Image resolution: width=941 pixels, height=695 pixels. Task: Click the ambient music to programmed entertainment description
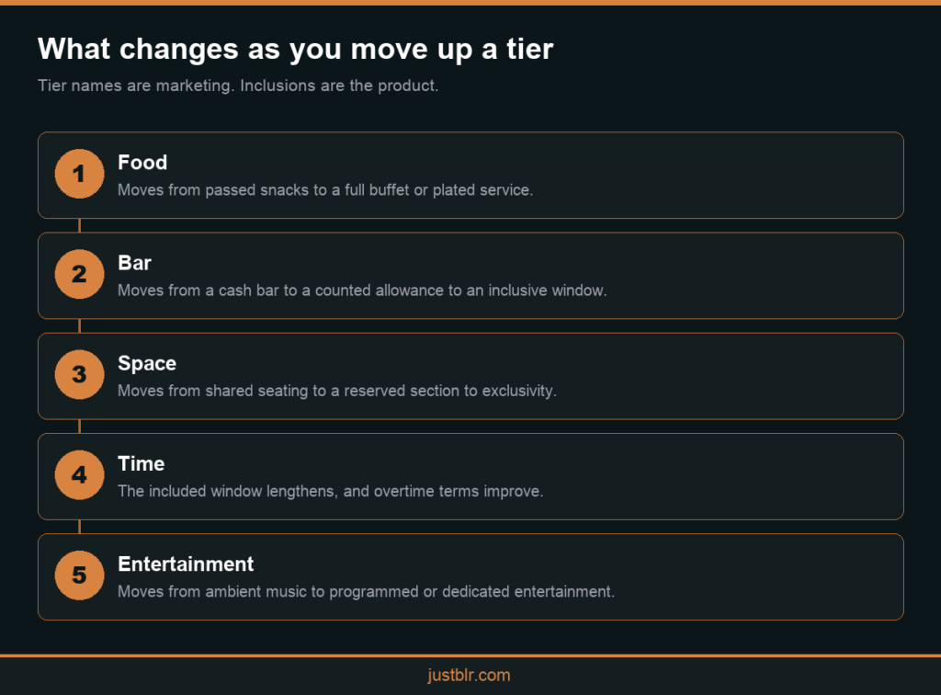[x=366, y=592]
